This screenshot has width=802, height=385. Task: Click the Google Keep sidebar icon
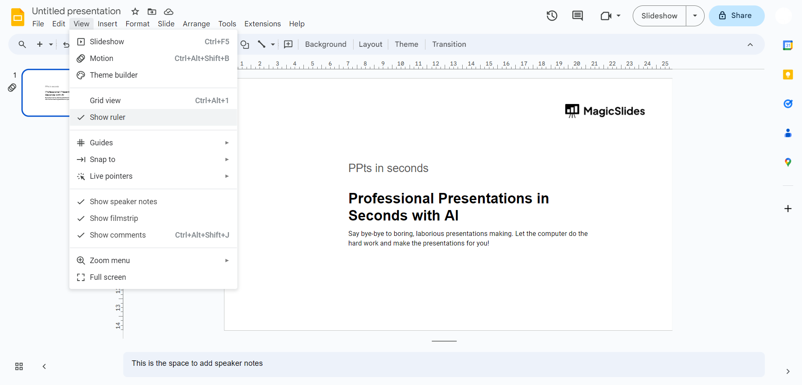click(x=787, y=75)
